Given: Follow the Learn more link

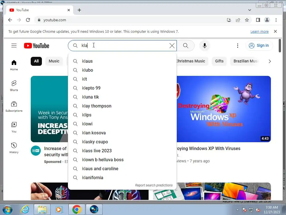Looking at the screenshot, I should tap(259, 31).
